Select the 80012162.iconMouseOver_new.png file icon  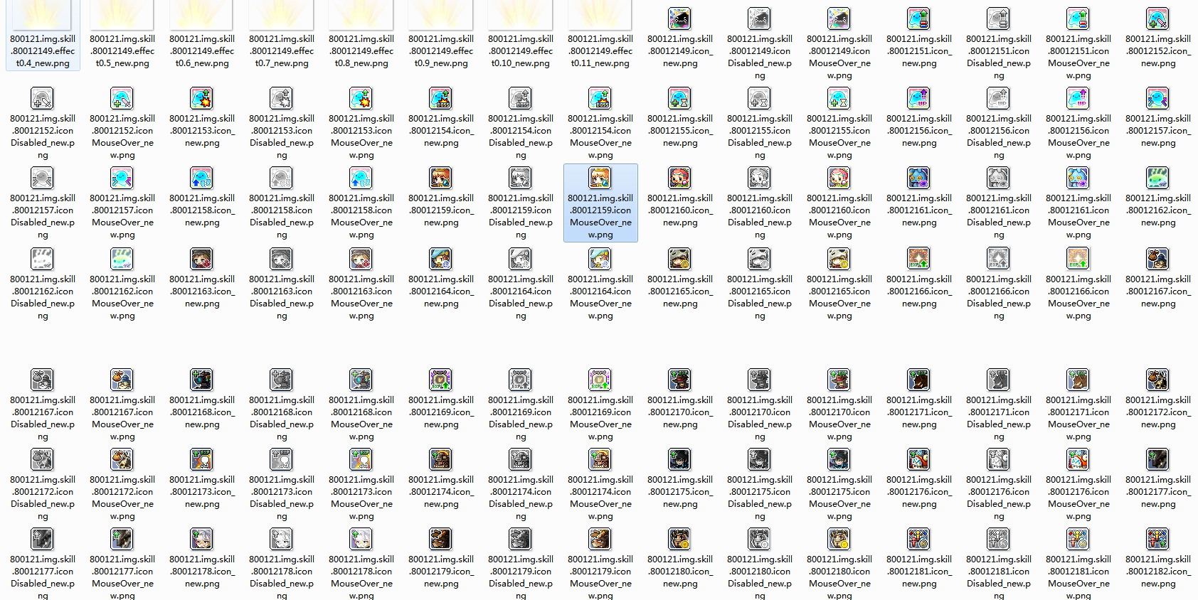(x=122, y=259)
